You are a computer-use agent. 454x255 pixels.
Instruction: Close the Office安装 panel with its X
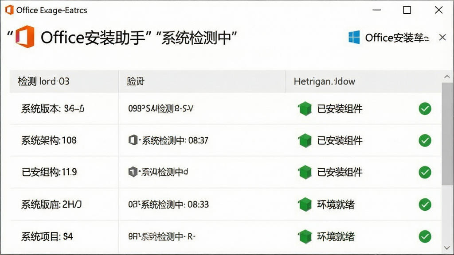pos(442,37)
